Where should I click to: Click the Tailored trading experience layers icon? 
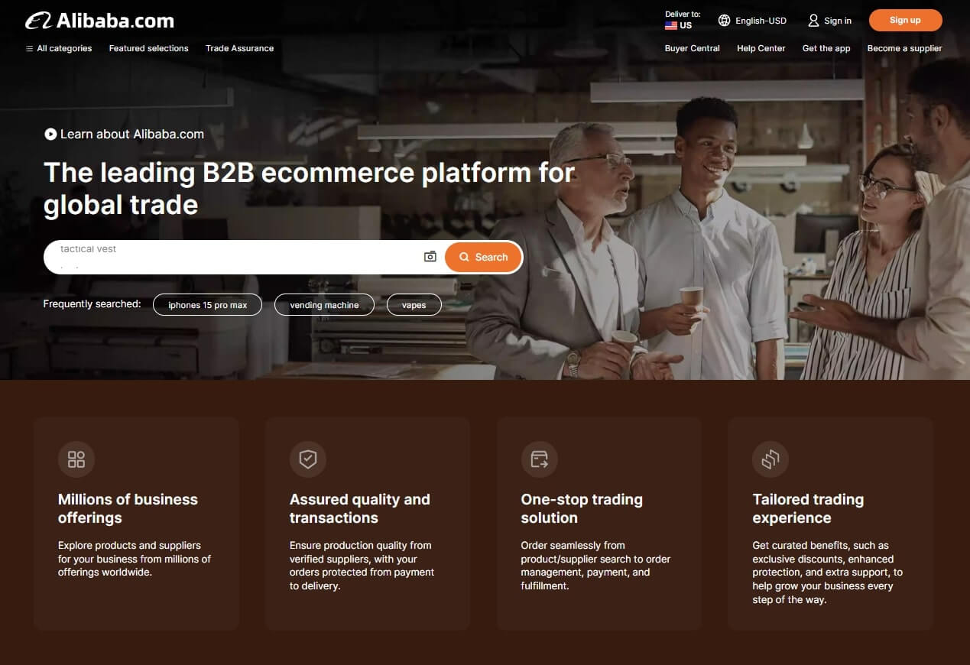pos(770,459)
